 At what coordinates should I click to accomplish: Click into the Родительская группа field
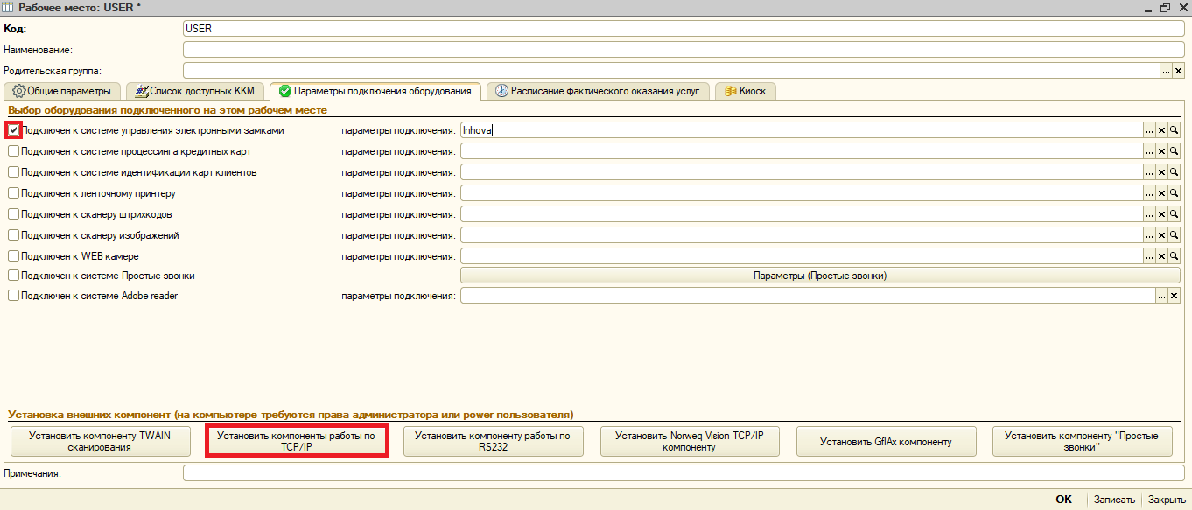pyautogui.click(x=671, y=71)
